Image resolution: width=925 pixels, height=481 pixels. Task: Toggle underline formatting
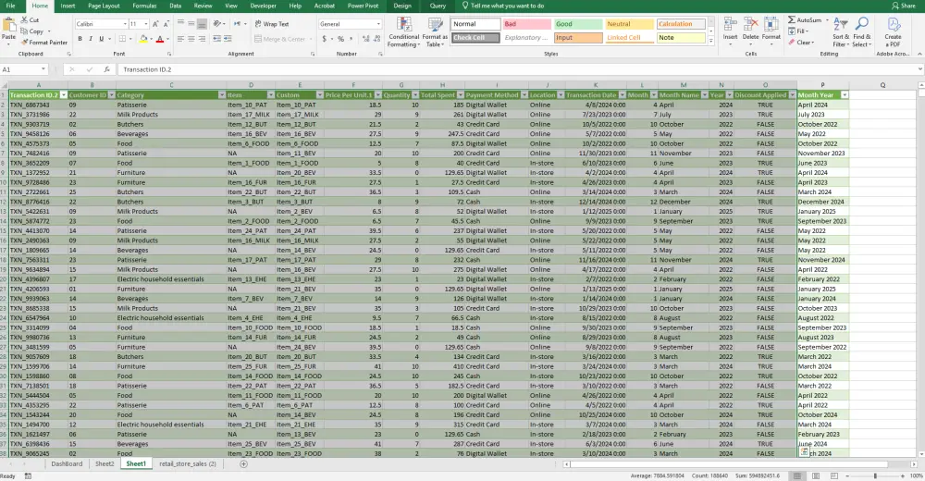point(102,39)
